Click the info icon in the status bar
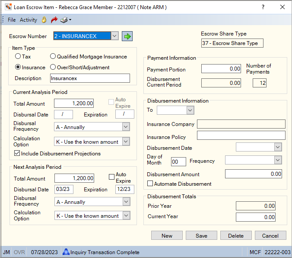This screenshot has width=292, height=258. click(66, 252)
